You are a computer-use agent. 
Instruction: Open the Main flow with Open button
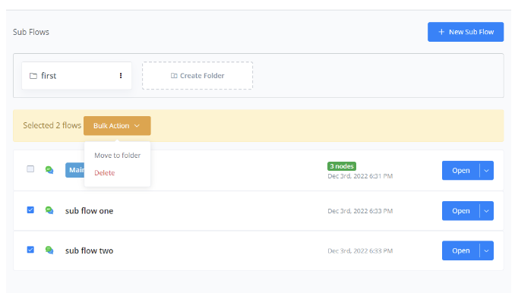tap(461, 171)
